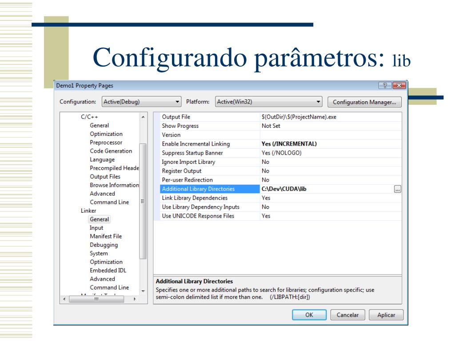Viewport: 455px width, 341px height.
Task: Select Command Line under C/C++
Action: (109, 202)
